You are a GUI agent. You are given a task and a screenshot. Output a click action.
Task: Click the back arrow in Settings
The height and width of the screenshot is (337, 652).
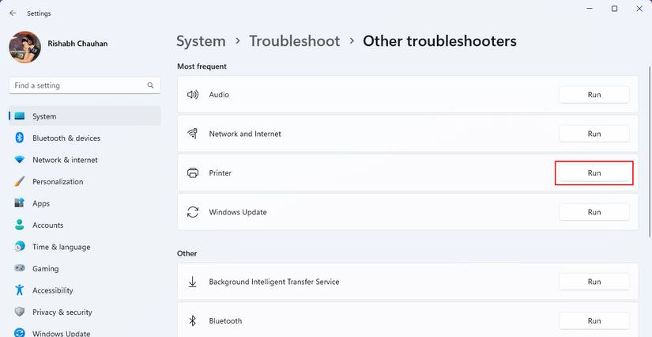[13, 13]
